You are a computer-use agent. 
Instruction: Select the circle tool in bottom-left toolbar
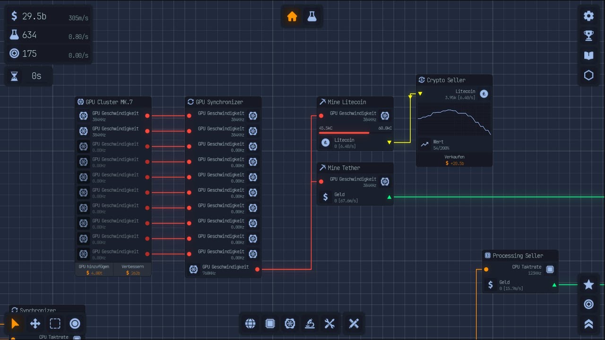coord(75,323)
